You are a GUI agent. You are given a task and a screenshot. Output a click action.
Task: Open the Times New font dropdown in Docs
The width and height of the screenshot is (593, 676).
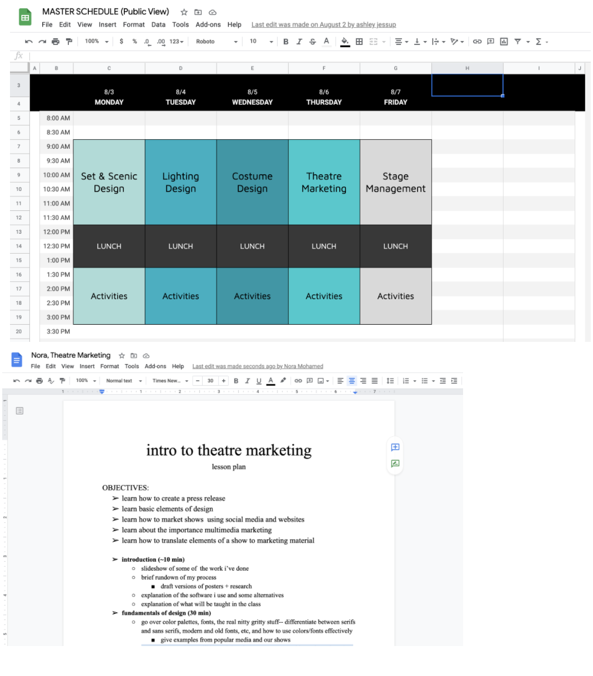[170, 381]
